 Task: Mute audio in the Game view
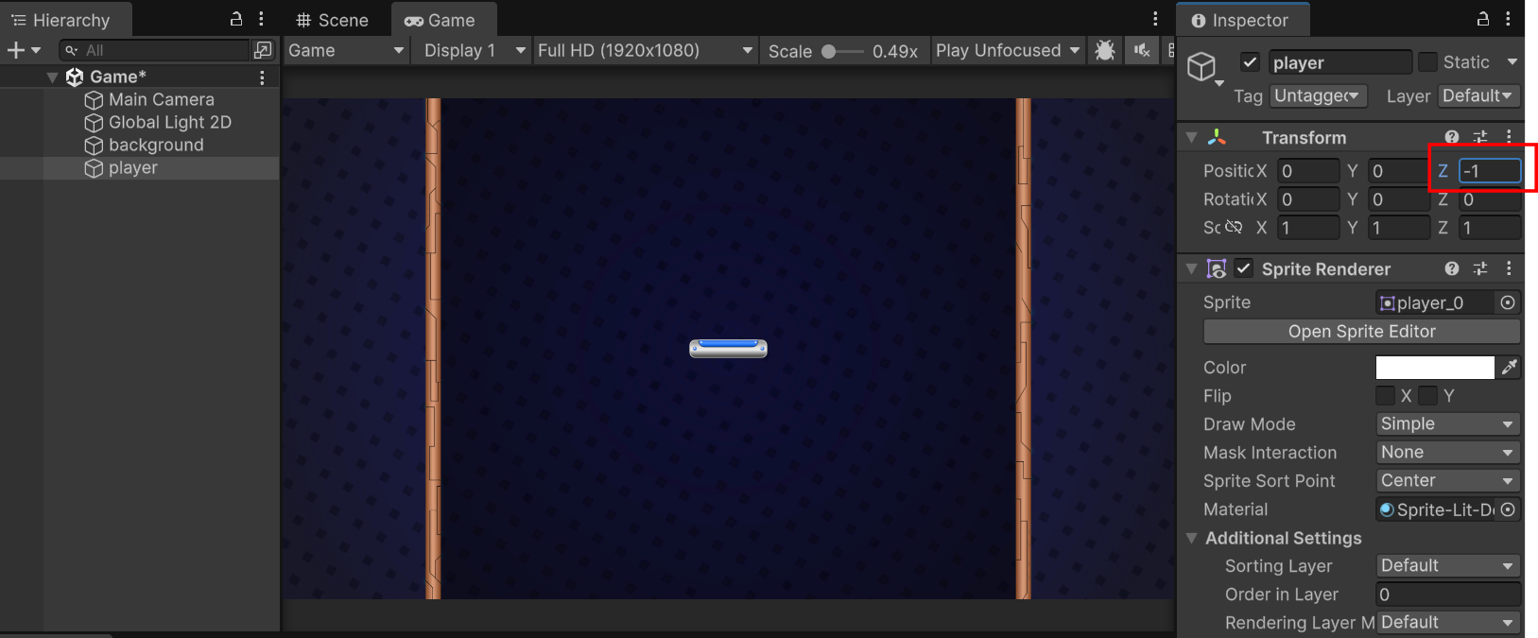(1142, 50)
